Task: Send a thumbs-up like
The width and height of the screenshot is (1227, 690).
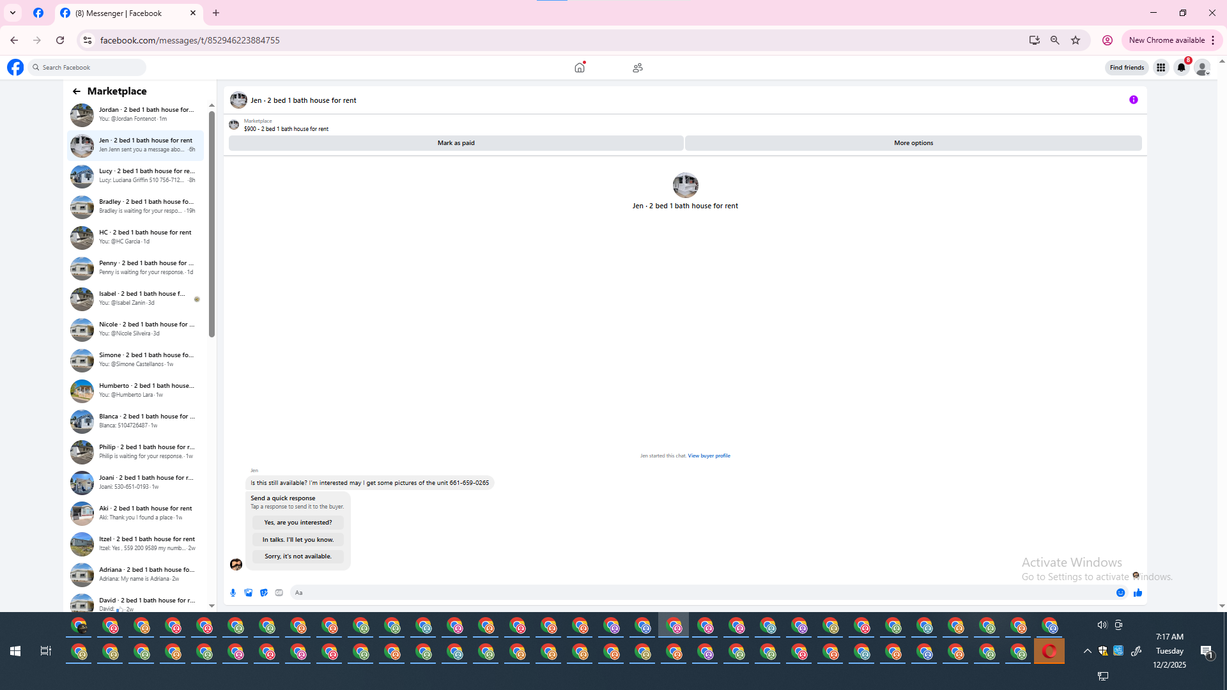Action: pyautogui.click(x=1138, y=593)
